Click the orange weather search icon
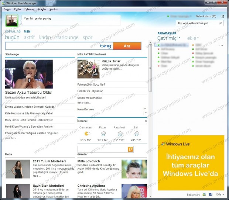229x200 pixels. point(130,149)
